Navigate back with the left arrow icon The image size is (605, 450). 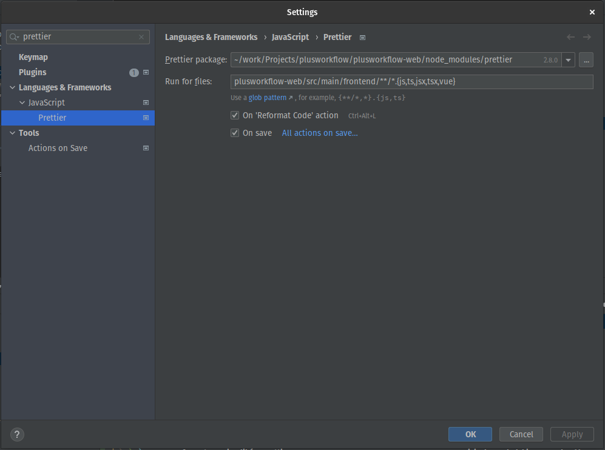pyautogui.click(x=570, y=37)
